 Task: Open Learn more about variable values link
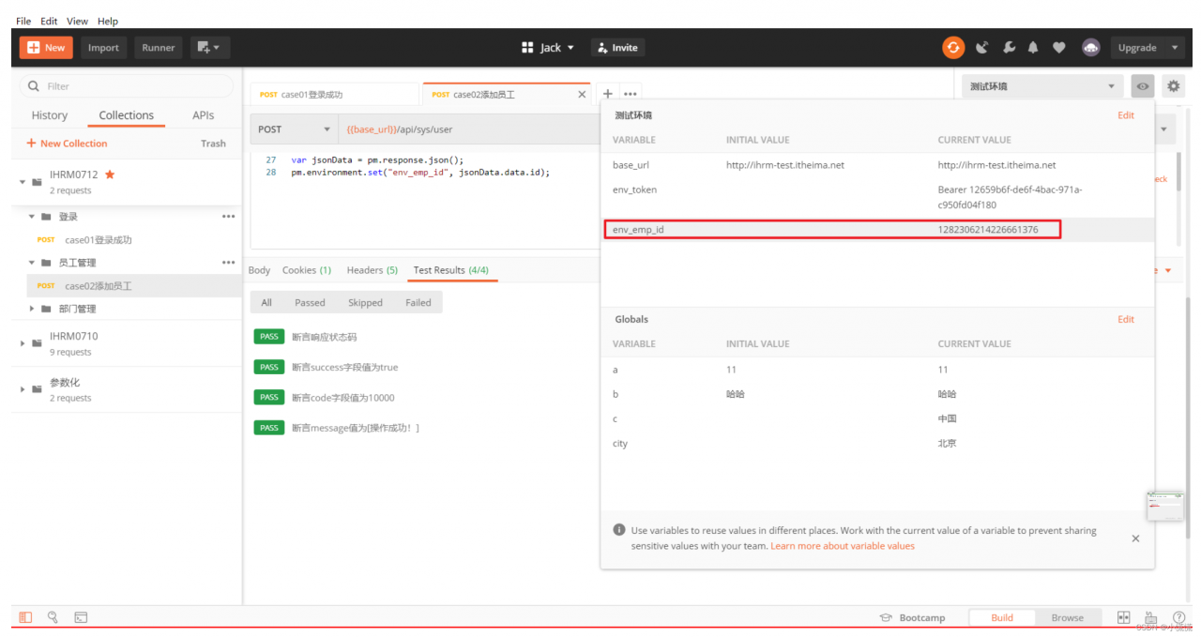842,546
